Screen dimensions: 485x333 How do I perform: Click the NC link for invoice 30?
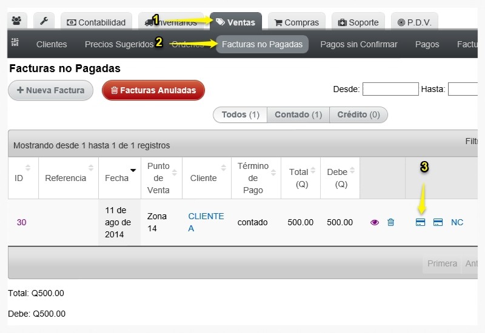[457, 222]
